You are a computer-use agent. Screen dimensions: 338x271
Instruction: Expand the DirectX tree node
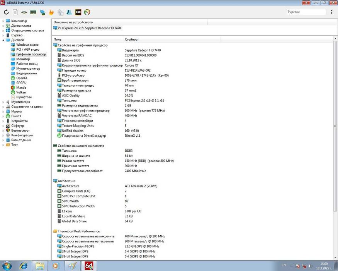(x=3, y=116)
